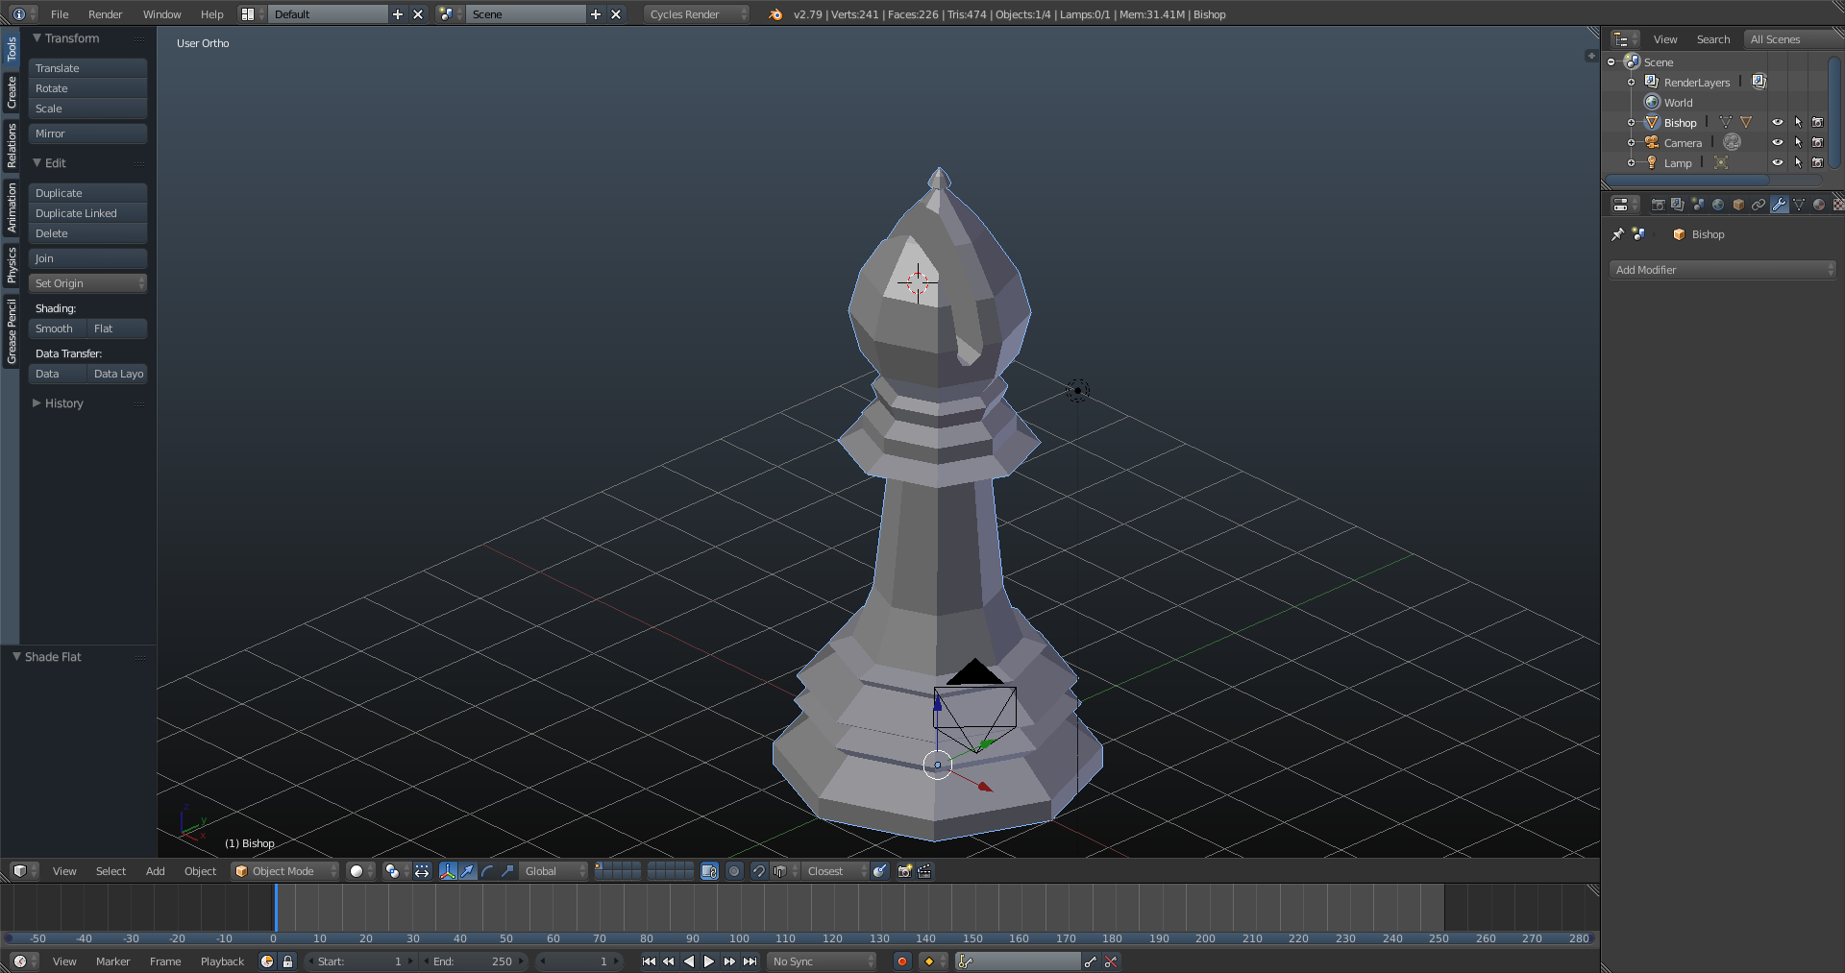Toggle automatic keyframe record button

902,961
